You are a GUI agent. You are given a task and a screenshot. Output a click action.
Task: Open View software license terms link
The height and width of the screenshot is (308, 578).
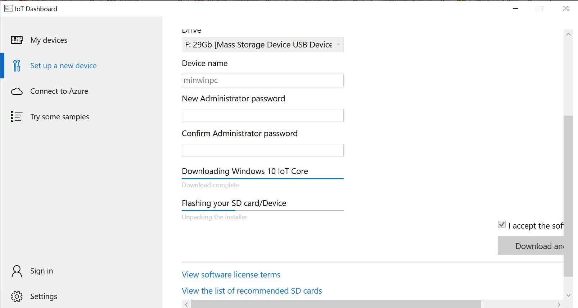[231, 275]
